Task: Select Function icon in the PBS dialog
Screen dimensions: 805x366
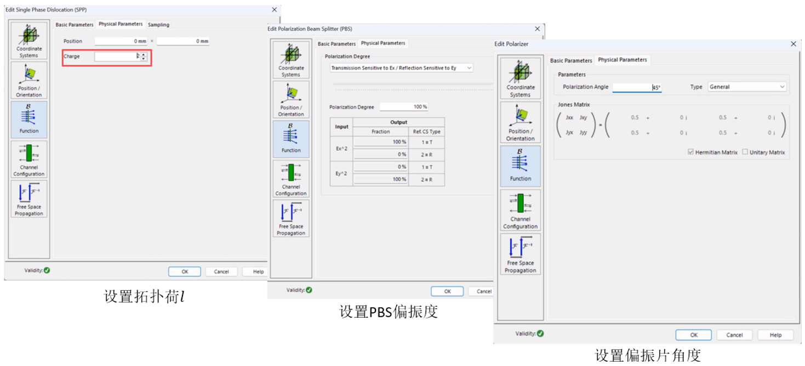Action: (291, 139)
